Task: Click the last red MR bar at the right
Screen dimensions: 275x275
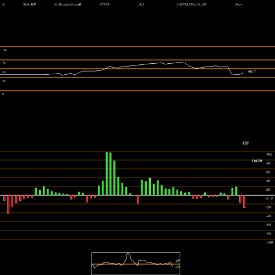Action: [244, 201]
